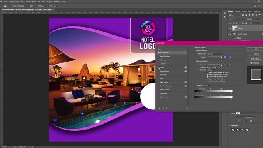Image resolution: width=263 pixels, height=148 pixels.
Task: Filter layers by shape layer icon
Action: click(253, 15)
